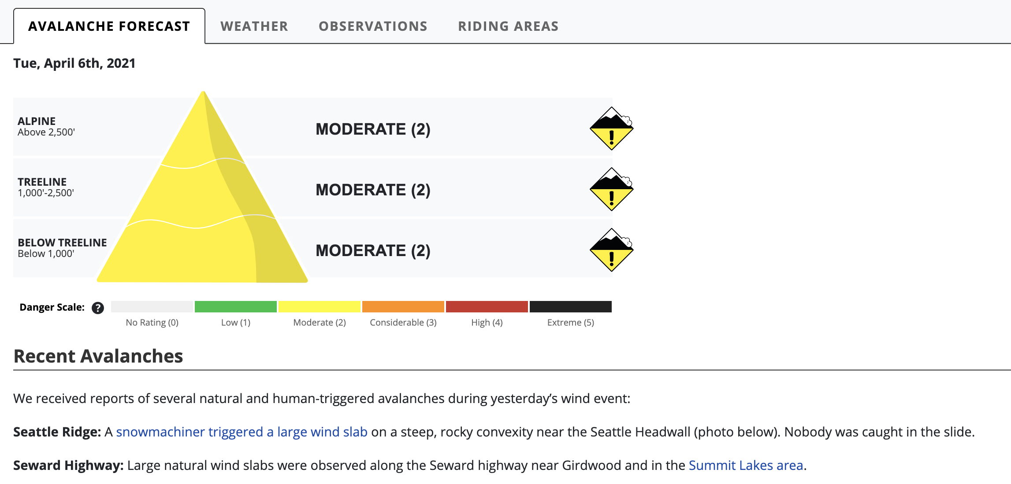Click the yellow Moderate (2) scale swatch
This screenshot has width=1011, height=484.
[320, 307]
